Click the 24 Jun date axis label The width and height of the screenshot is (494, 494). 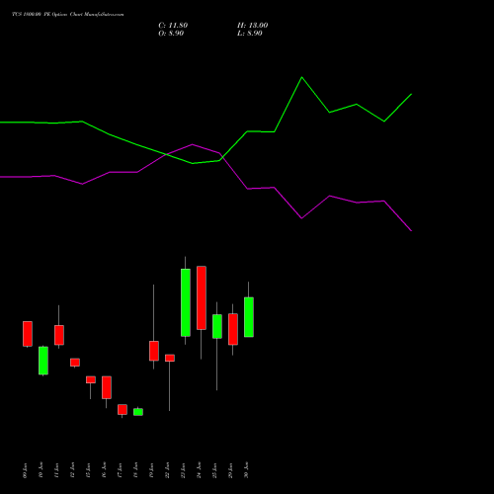click(x=200, y=470)
